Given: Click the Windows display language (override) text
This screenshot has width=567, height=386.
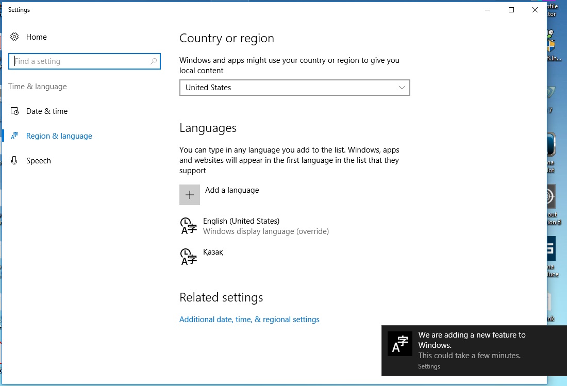Looking at the screenshot, I should coord(266,231).
